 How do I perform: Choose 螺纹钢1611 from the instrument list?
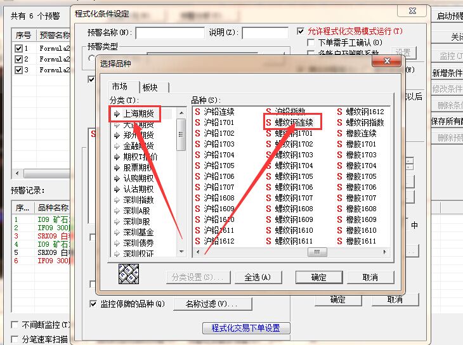coord(294,242)
